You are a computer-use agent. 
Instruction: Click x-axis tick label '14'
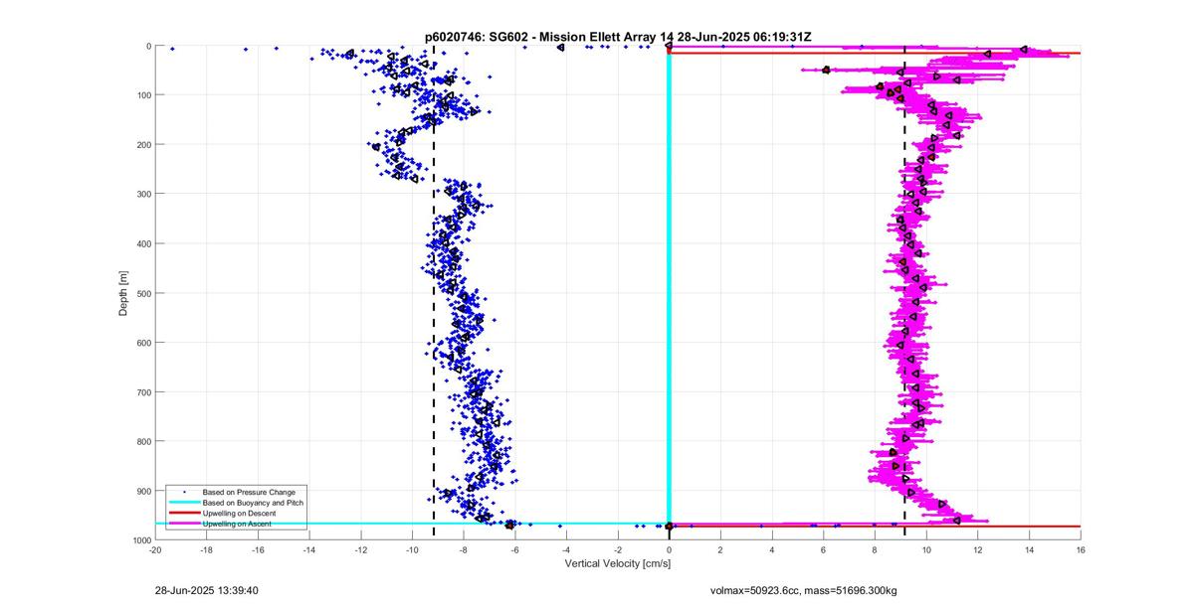pyautogui.click(x=1029, y=549)
